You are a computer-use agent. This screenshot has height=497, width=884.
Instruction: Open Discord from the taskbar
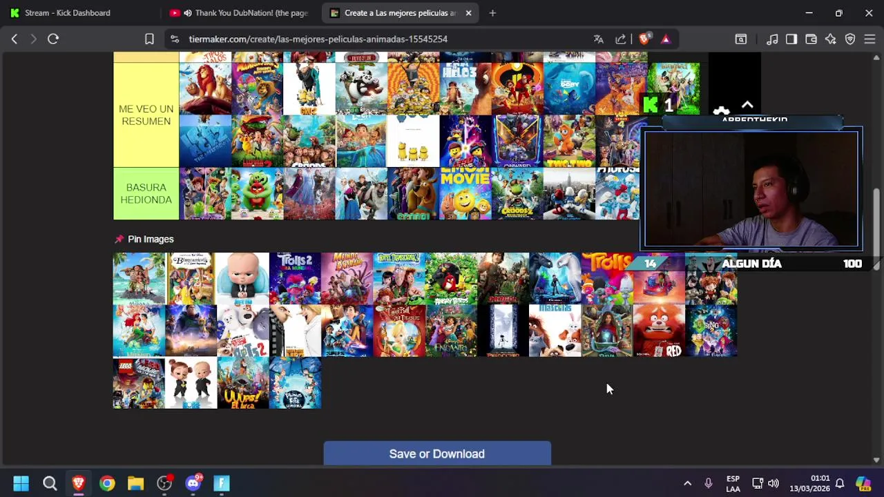[193, 483]
